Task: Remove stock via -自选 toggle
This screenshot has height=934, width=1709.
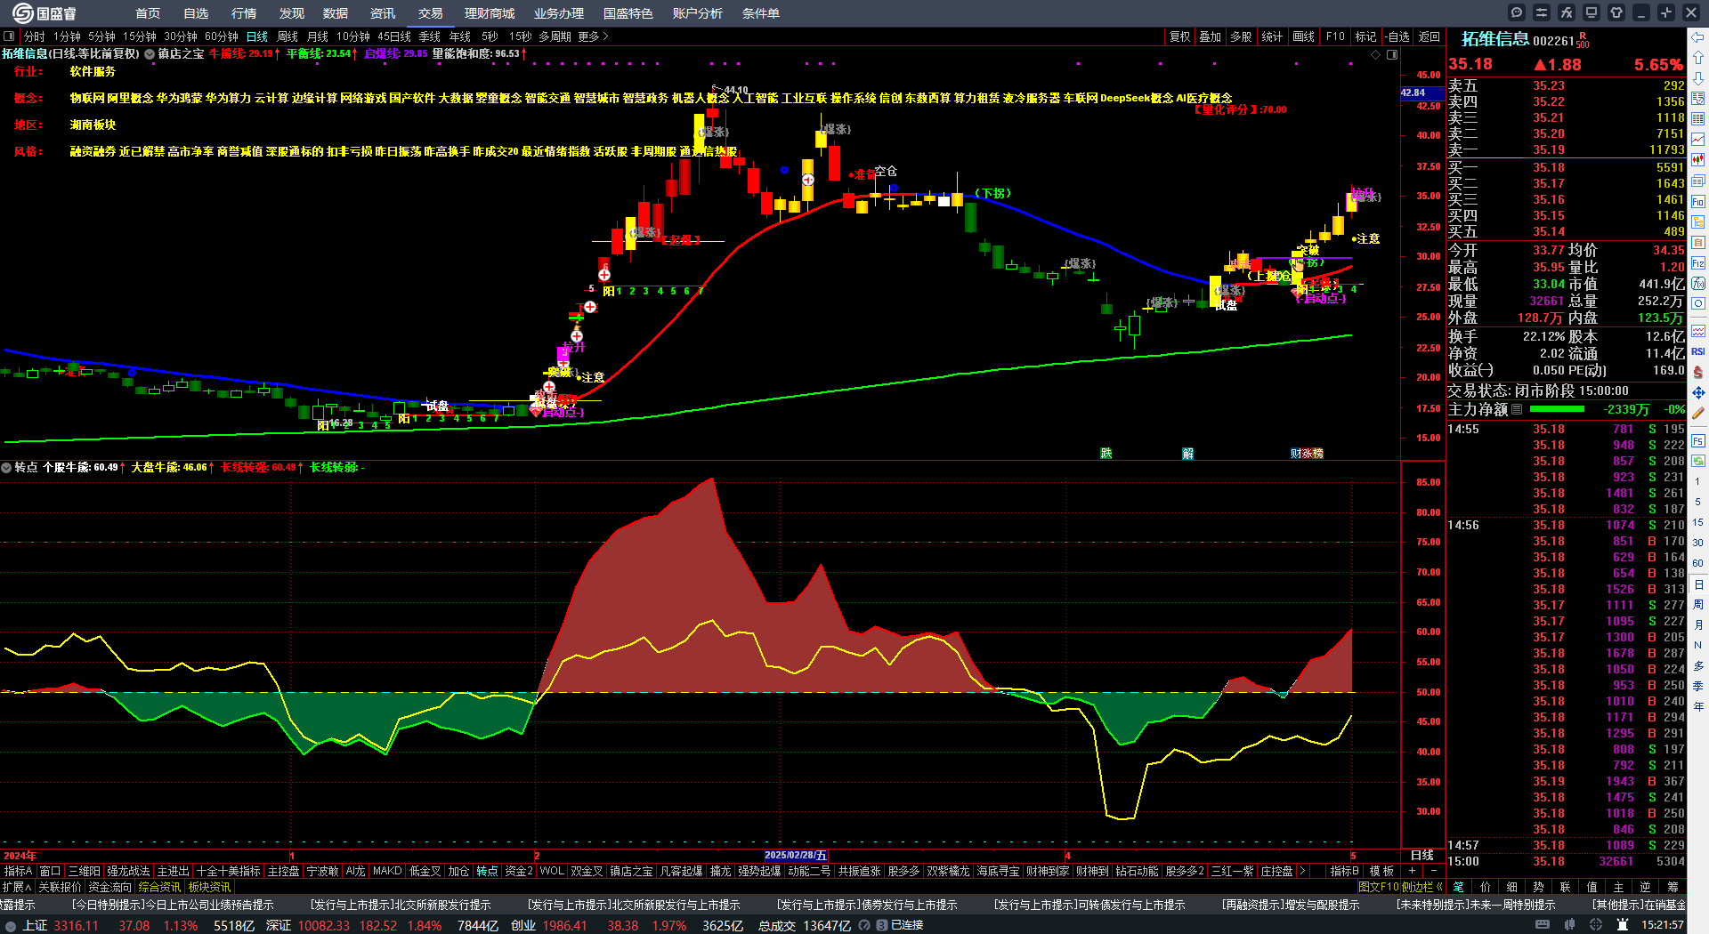Action: [x=1397, y=36]
